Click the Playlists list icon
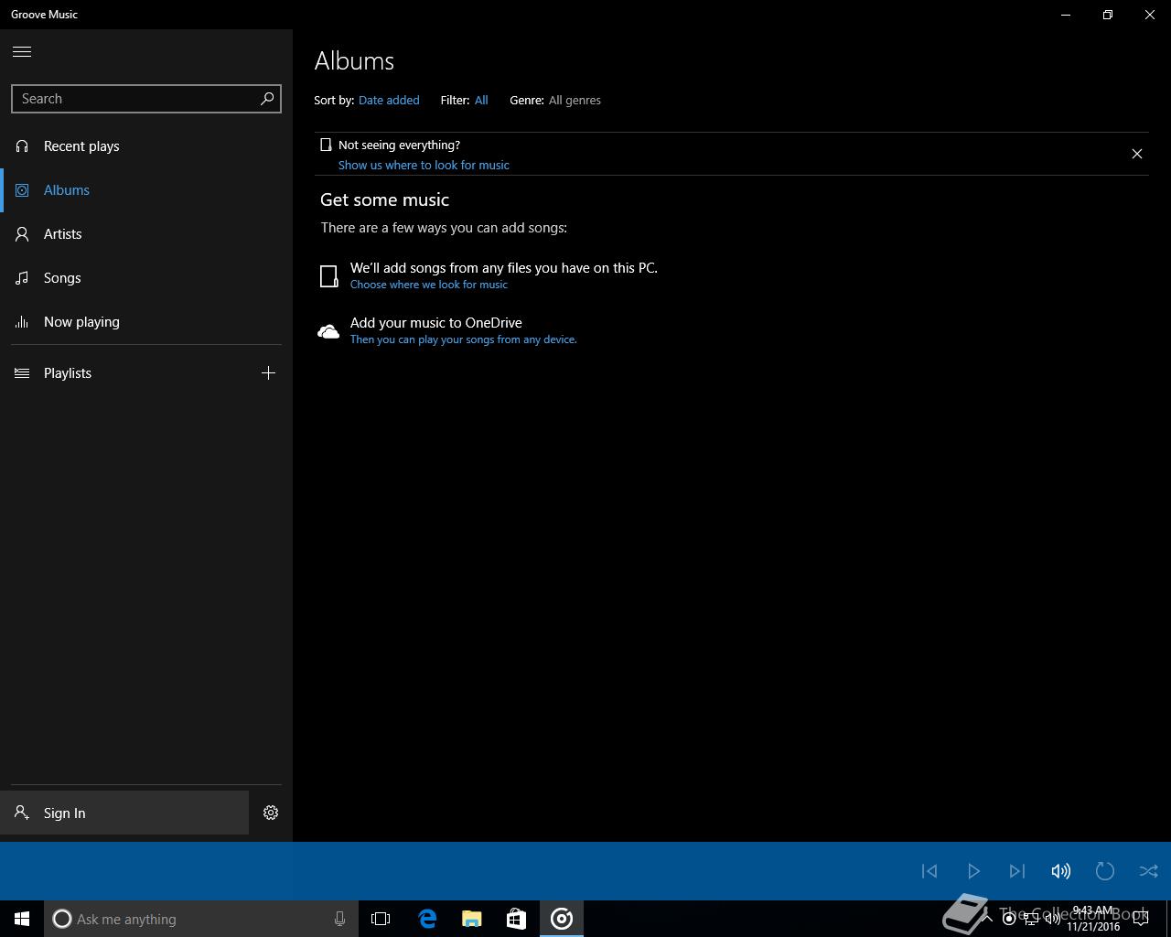The image size is (1171, 937). 22,373
